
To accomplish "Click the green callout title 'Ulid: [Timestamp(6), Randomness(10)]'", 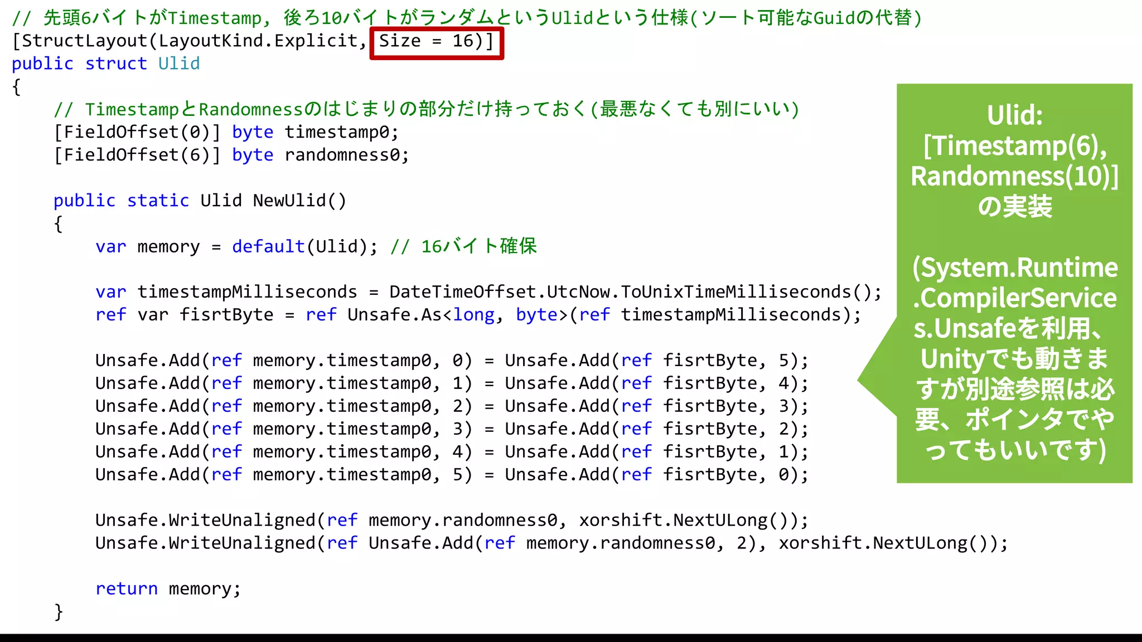I will [1015, 146].
